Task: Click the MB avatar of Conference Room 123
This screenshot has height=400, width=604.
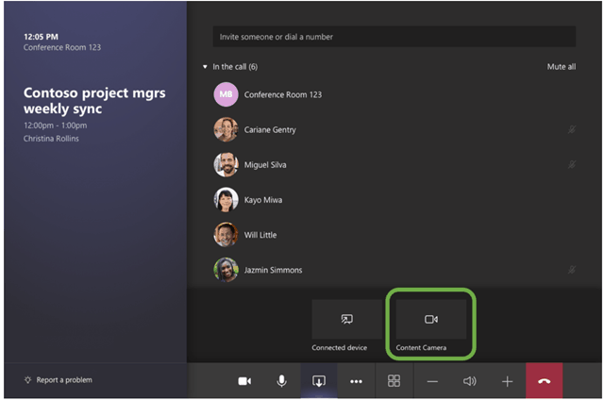Action: (x=226, y=94)
